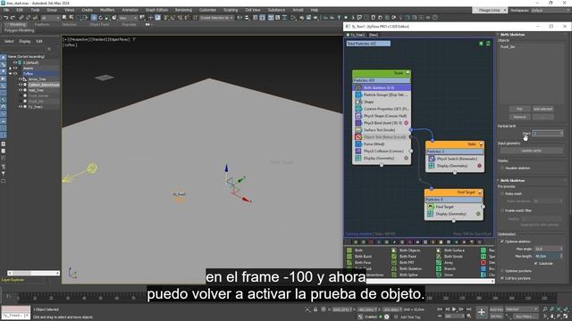Click Particle Groups operator in Trunk event

(382, 95)
